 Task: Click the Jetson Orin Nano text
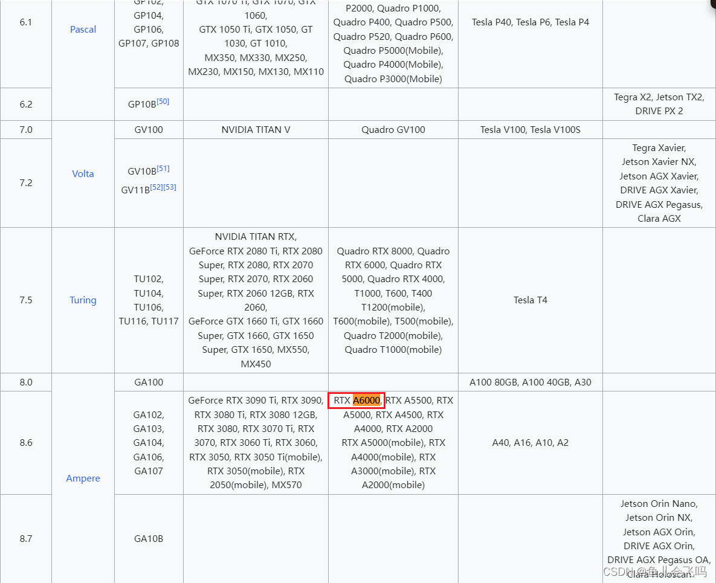[x=658, y=504]
